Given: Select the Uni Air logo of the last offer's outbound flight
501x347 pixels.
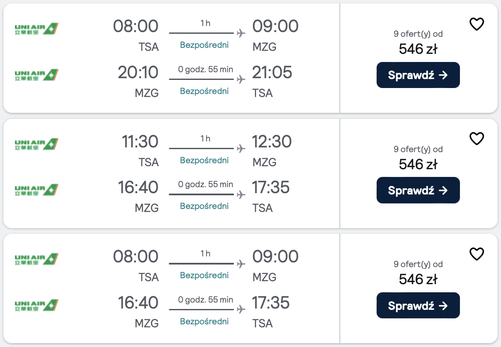Looking at the screenshot, I should [36, 259].
